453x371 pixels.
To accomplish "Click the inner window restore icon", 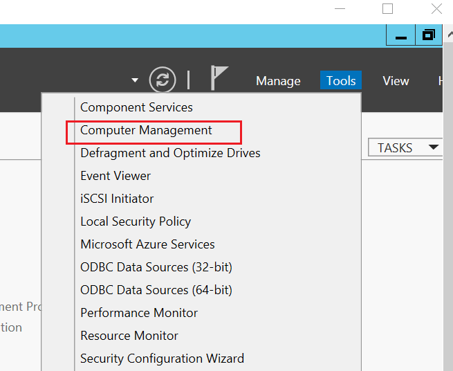I will 429,35.
